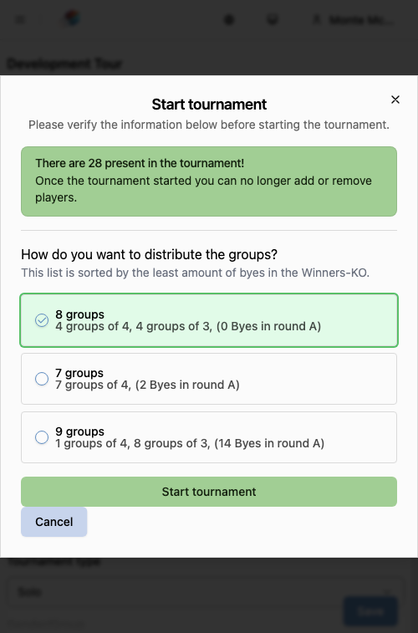418x633 pixels.
Task: Click the dark round icon left of the face icon
Action: click(x=229, y=19)
